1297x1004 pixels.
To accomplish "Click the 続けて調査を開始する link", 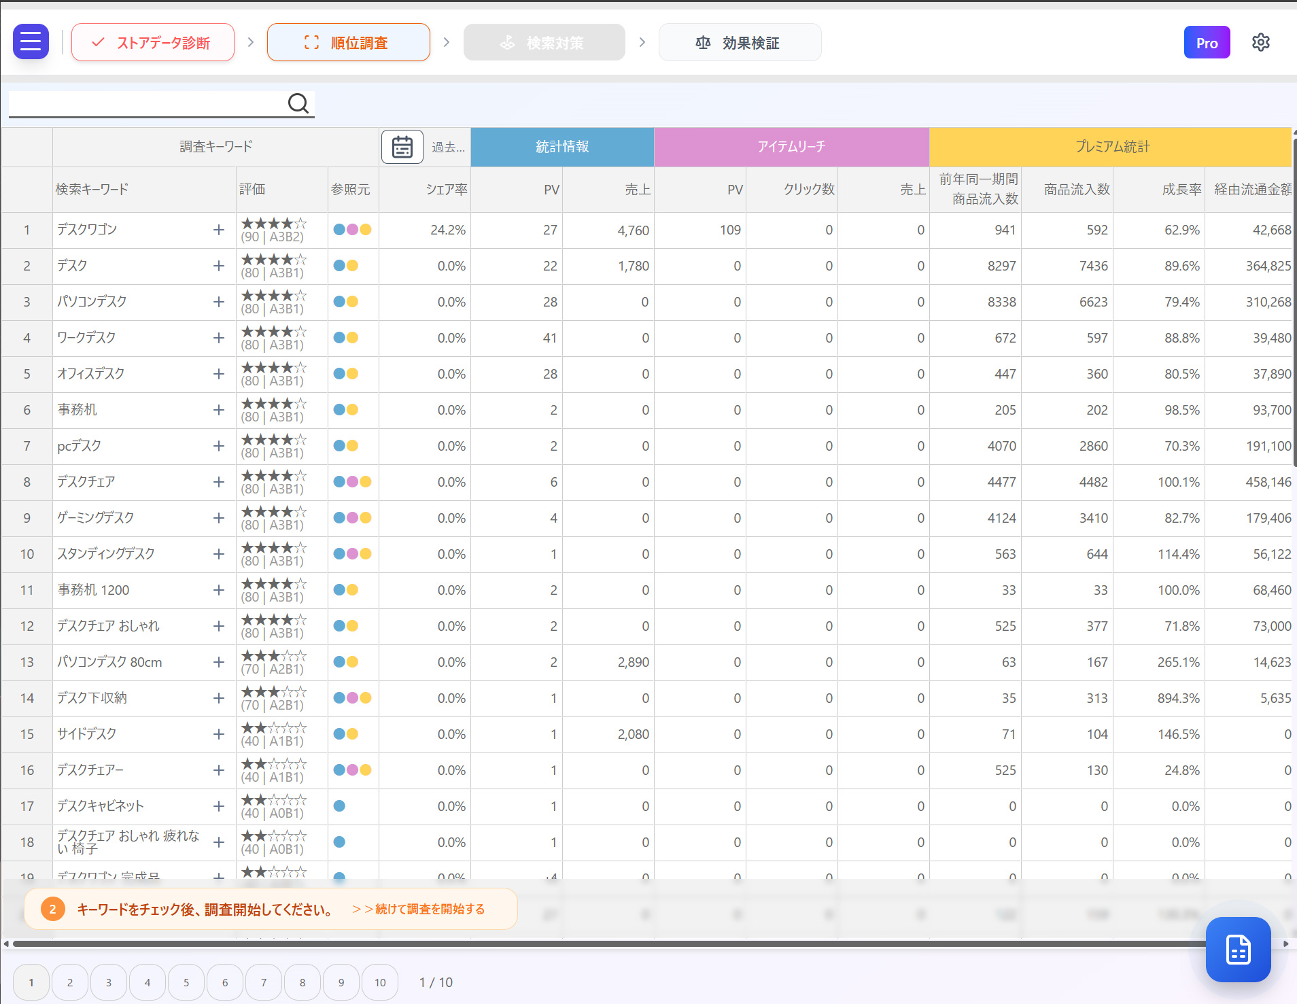I will click(419, 909).
